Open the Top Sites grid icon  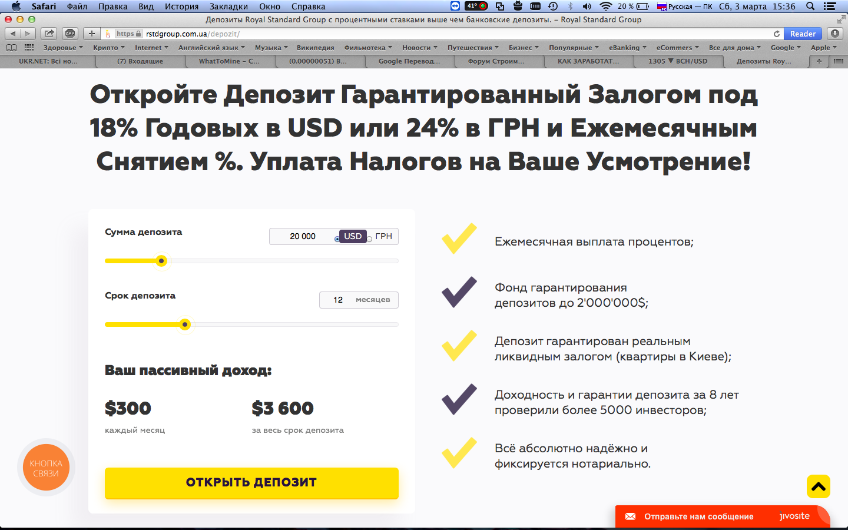click(29, 47)
